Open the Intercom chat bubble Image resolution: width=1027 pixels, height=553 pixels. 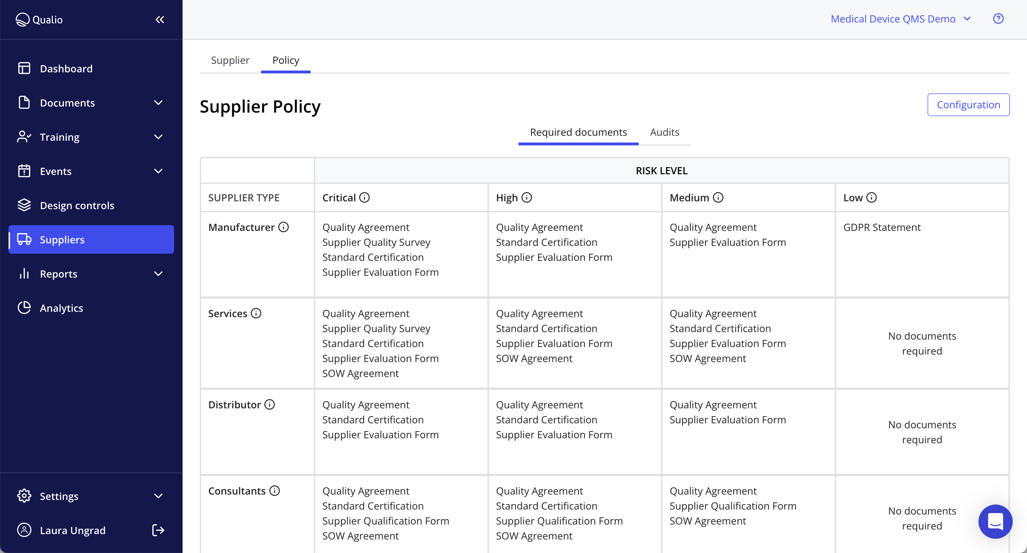995,522
